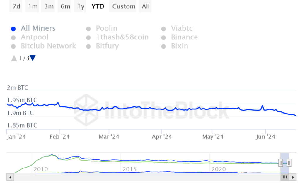300x184 pixels.
Task: Switch to the 1m time range
Action: click(33, 6)
